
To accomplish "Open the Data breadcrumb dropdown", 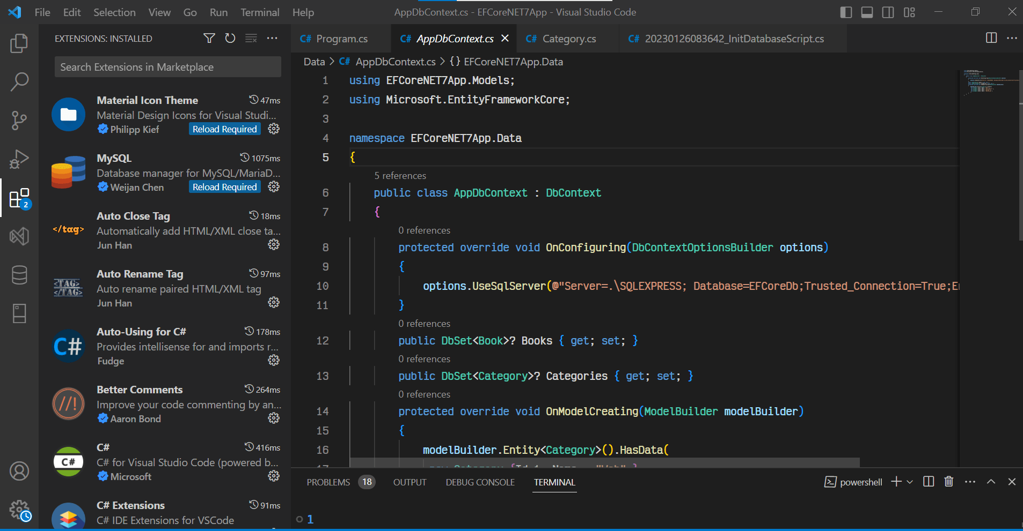I will coord(314,62).
